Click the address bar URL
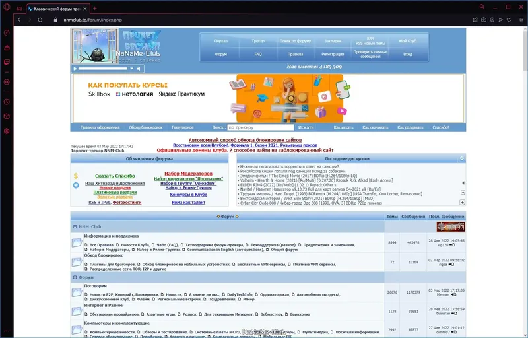This screenshot has width=528, height=338. 92,20
